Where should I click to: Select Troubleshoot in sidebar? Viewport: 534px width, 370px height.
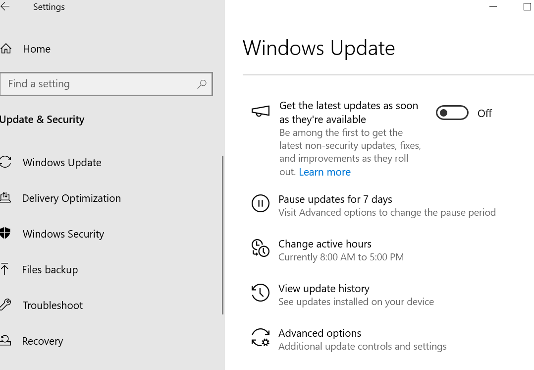(53, 305)
